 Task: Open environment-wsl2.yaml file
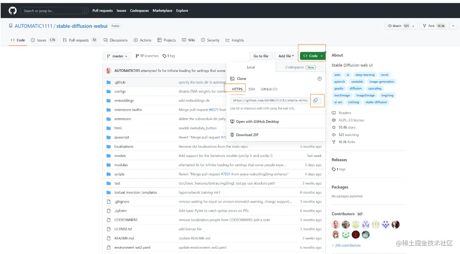click(132, 248)
